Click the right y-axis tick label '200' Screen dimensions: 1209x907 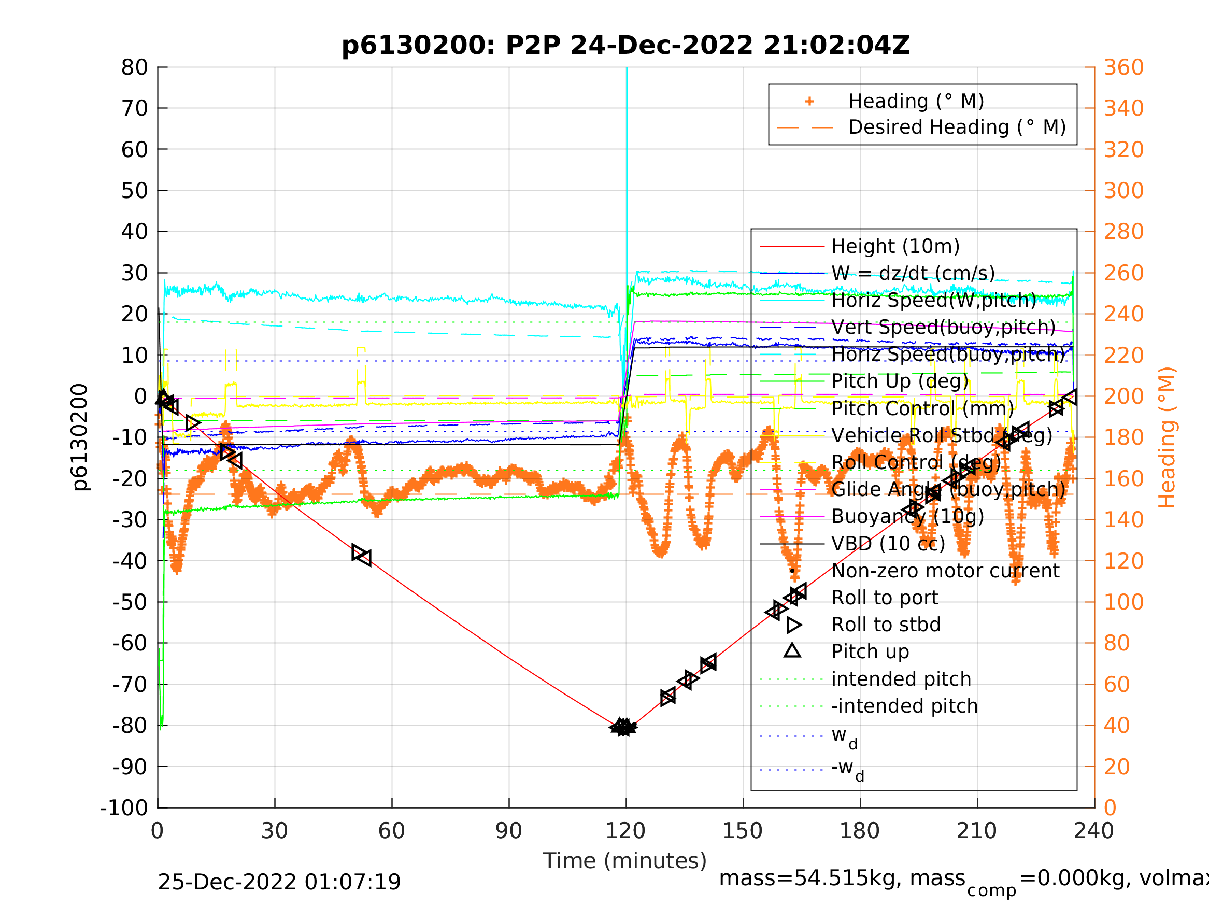1123,396
